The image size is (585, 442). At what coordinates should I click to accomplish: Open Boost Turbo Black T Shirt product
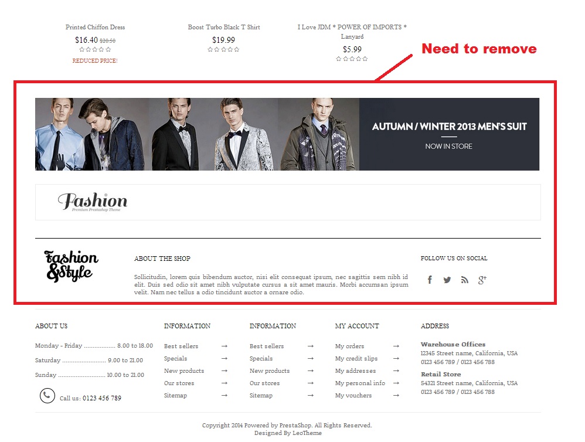click(x=224, y=27)
